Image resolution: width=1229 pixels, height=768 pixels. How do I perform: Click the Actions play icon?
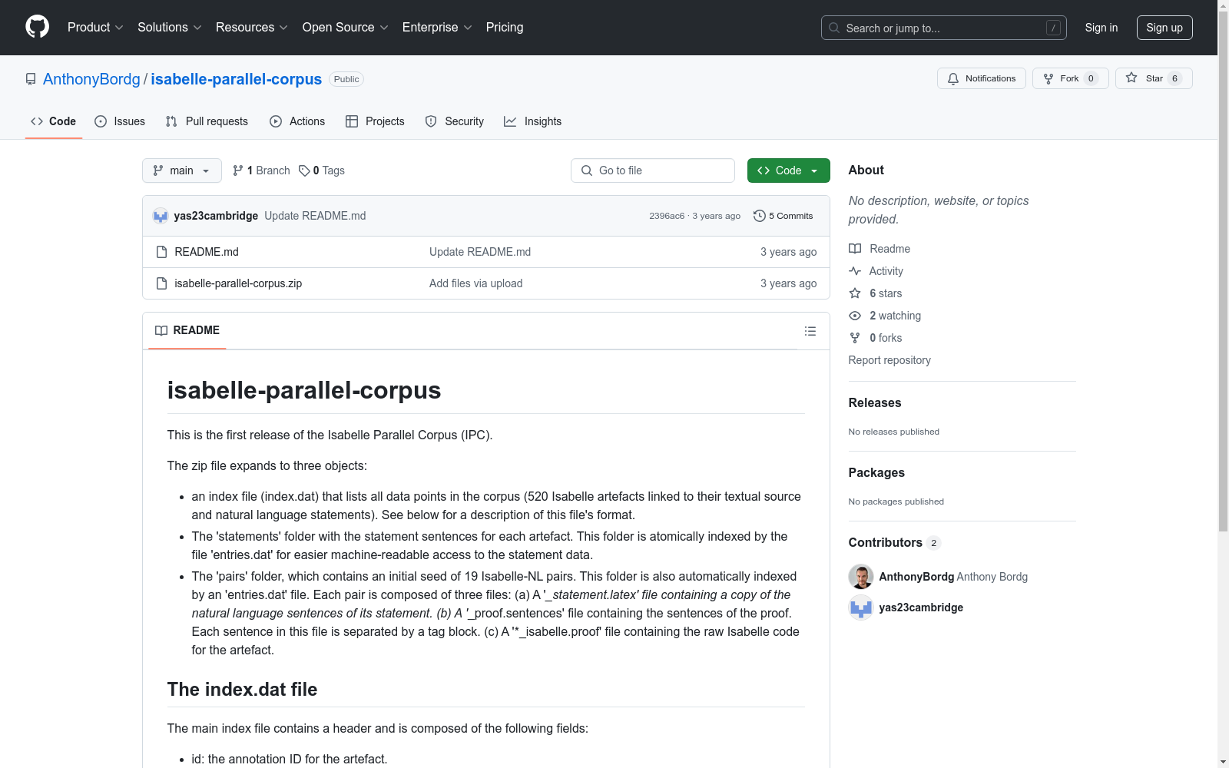point(276,121)
